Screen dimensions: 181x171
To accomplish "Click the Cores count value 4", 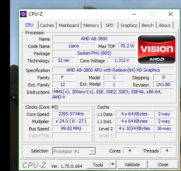I will point(130,150).
